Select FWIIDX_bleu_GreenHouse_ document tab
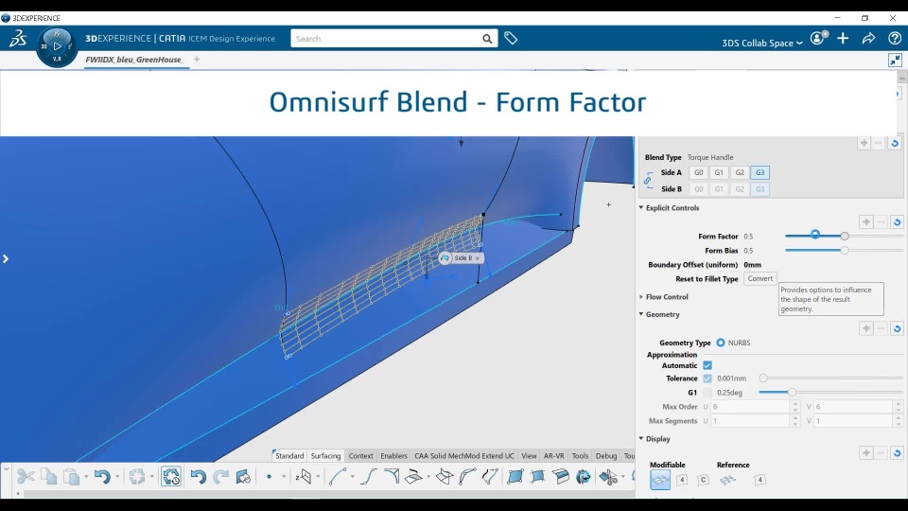This screenshot has height=511, width=908. (x=134, y=59)
